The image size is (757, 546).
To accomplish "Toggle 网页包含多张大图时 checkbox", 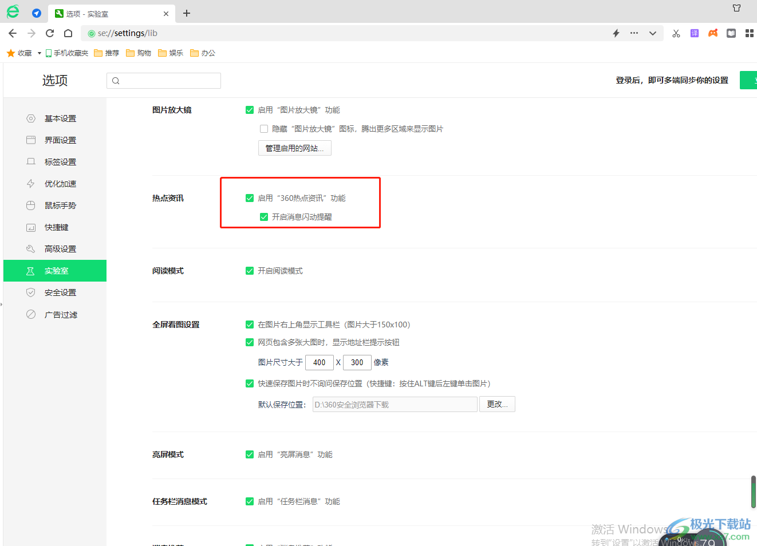I will (x=250, y=342).
